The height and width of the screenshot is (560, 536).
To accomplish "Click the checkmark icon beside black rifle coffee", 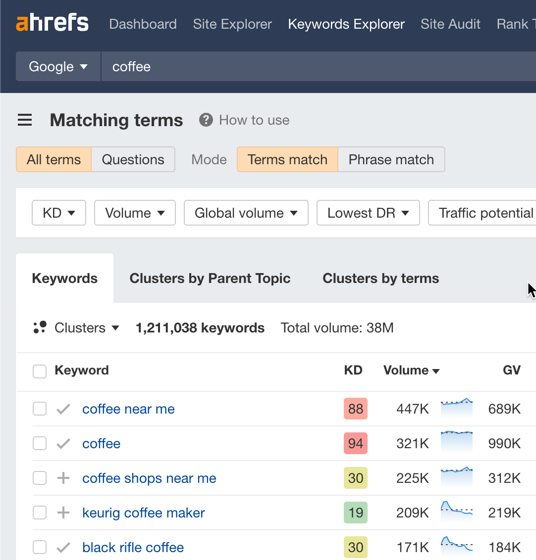I will pos(63,547).
